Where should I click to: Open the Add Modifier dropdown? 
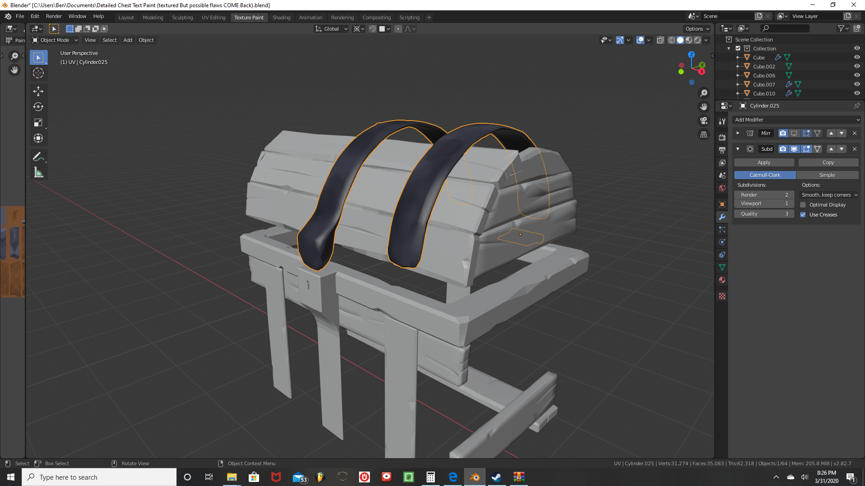pyautogui.click(x=797, y=120)
